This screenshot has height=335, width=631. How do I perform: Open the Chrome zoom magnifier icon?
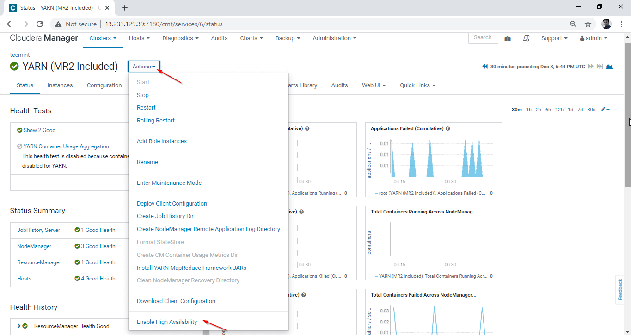573,24
